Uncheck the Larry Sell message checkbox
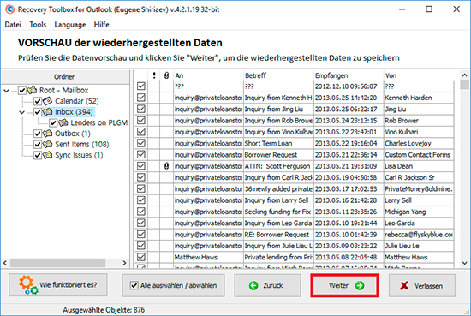The height and width of the screenshot is (316, 471). [141, 200]
